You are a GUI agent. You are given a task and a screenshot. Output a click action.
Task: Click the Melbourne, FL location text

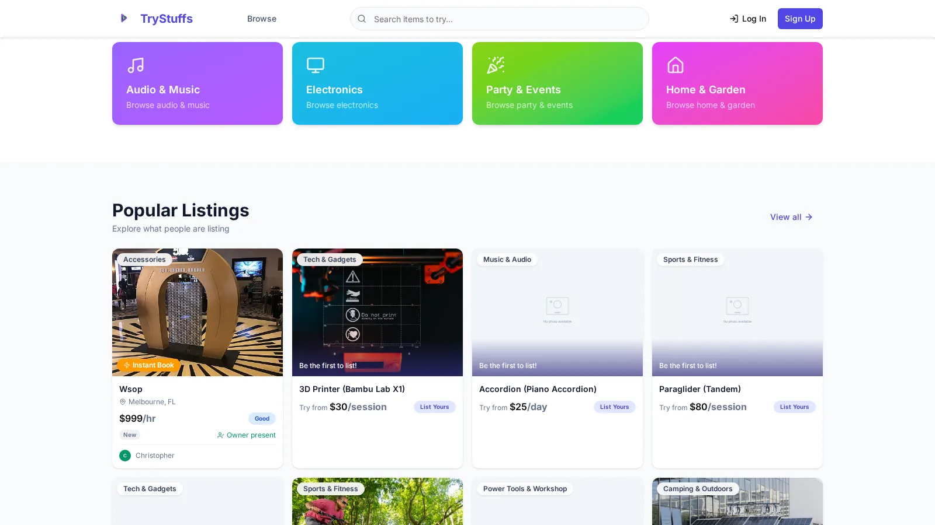pyautogui.click(x=152, y=402)
